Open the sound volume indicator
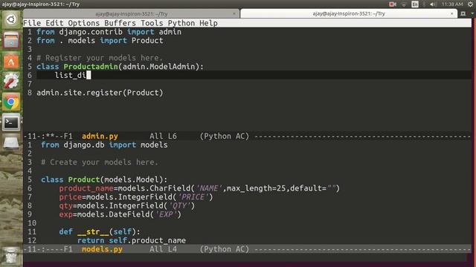 tap(433, 4)
